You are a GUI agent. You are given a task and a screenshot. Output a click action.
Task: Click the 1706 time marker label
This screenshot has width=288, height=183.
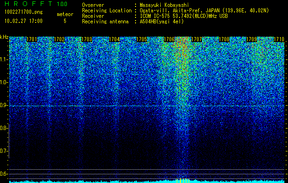pos(169,39)
